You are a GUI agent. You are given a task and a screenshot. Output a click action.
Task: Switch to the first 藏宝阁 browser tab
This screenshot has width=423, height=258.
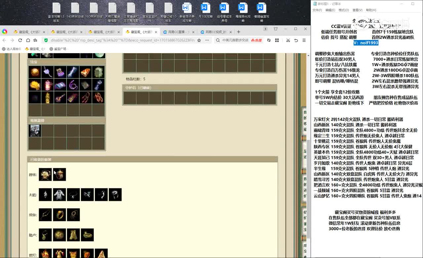click(29, 32)
